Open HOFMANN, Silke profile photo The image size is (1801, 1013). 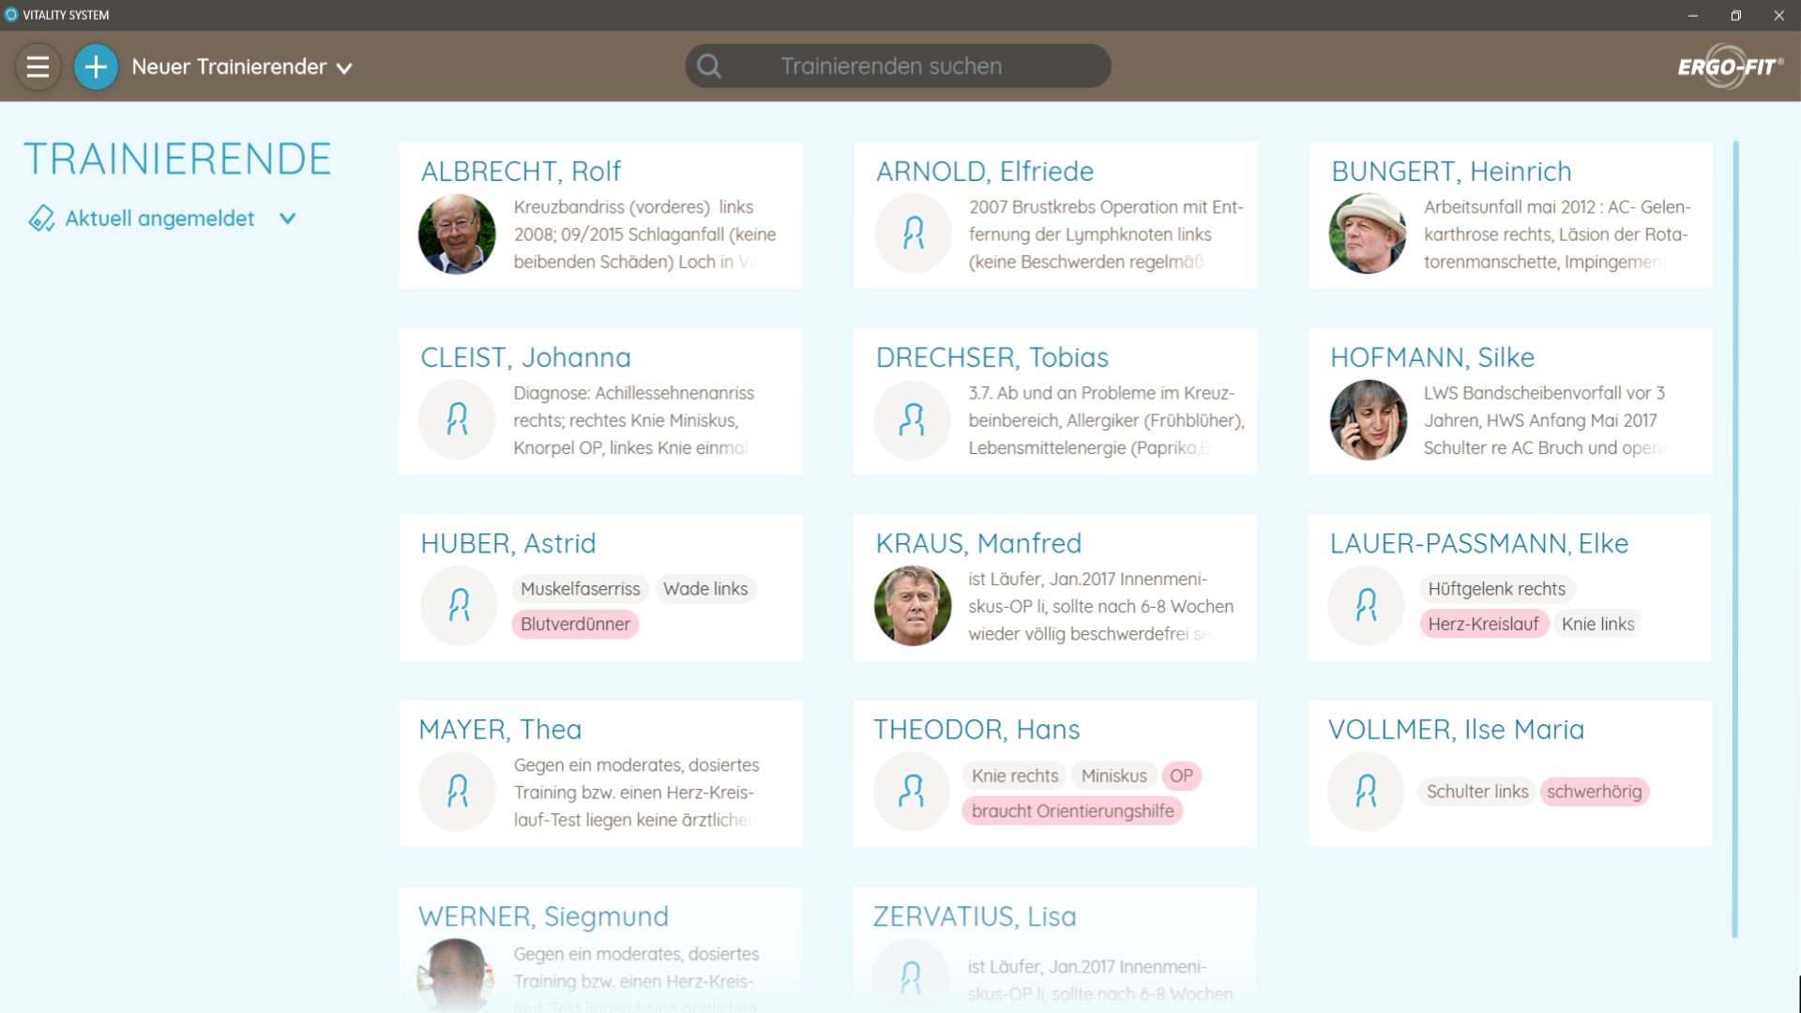1368,419
